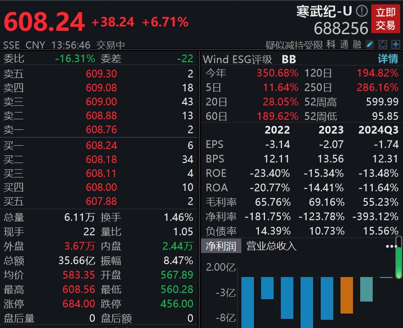Click the price change +38.24
The height and width of the screenshot is (328, 403).
[113, 22]
